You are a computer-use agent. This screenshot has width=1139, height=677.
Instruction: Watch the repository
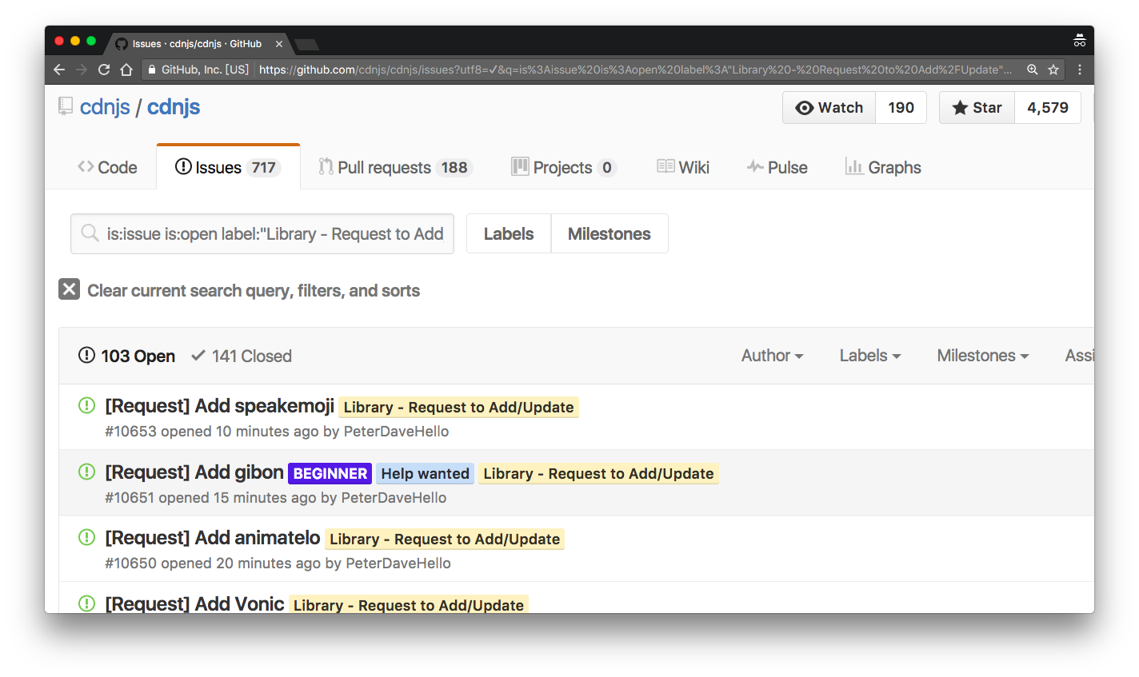pyautogui.click(x=829, y=108)
